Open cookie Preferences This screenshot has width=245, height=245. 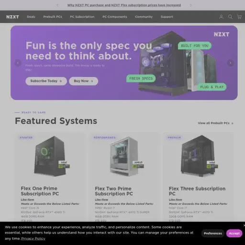point(213,234)
